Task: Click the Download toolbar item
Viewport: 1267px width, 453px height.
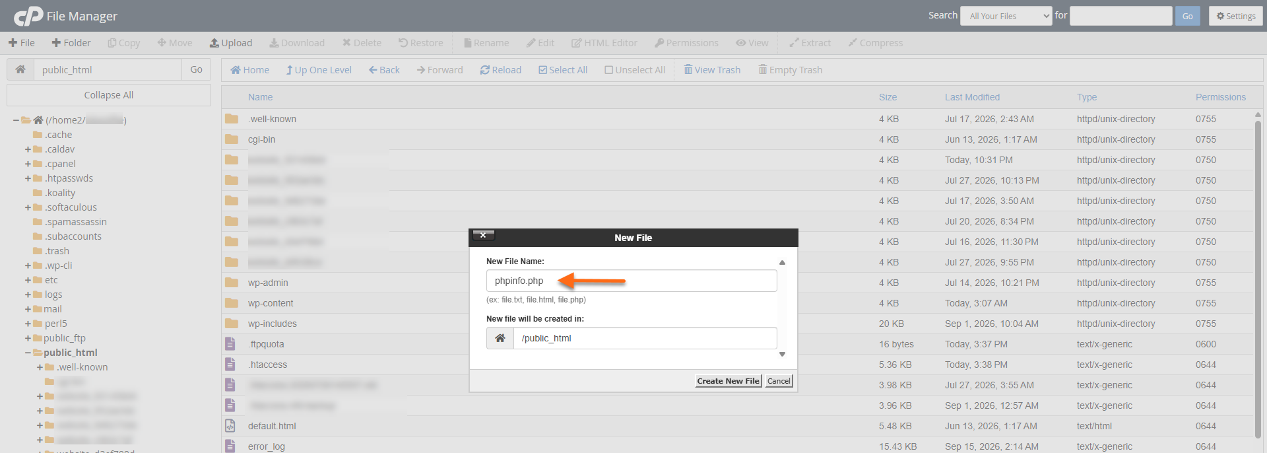Action: (297, 43)
